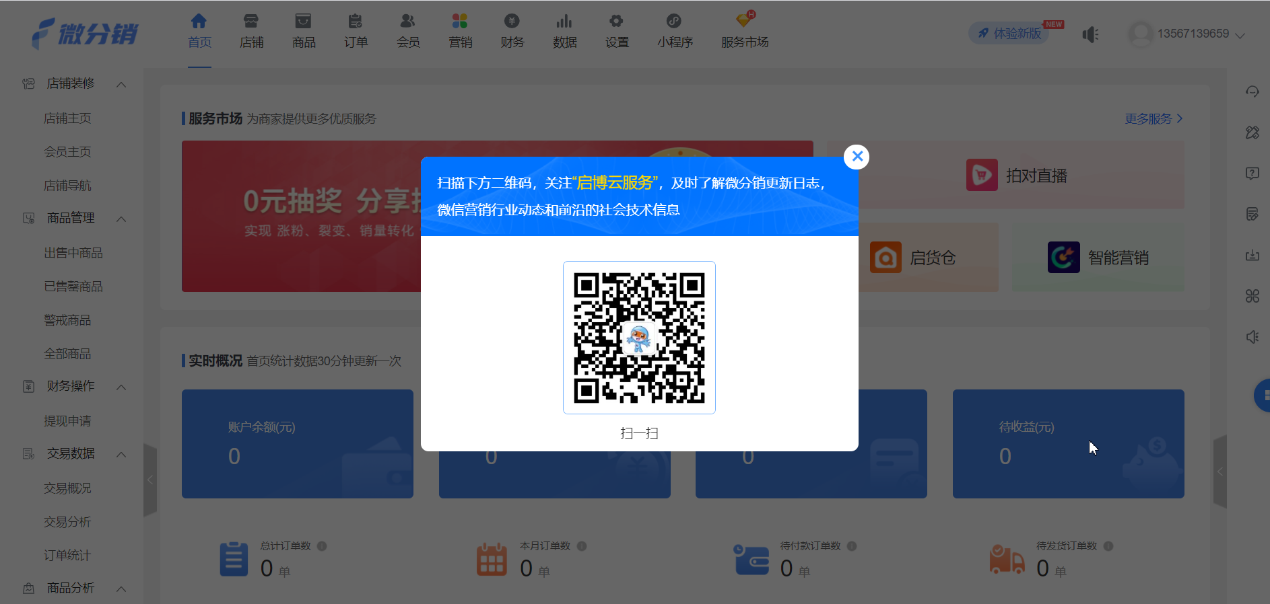Open the 小程序 mini program icon

pos(674,22)
